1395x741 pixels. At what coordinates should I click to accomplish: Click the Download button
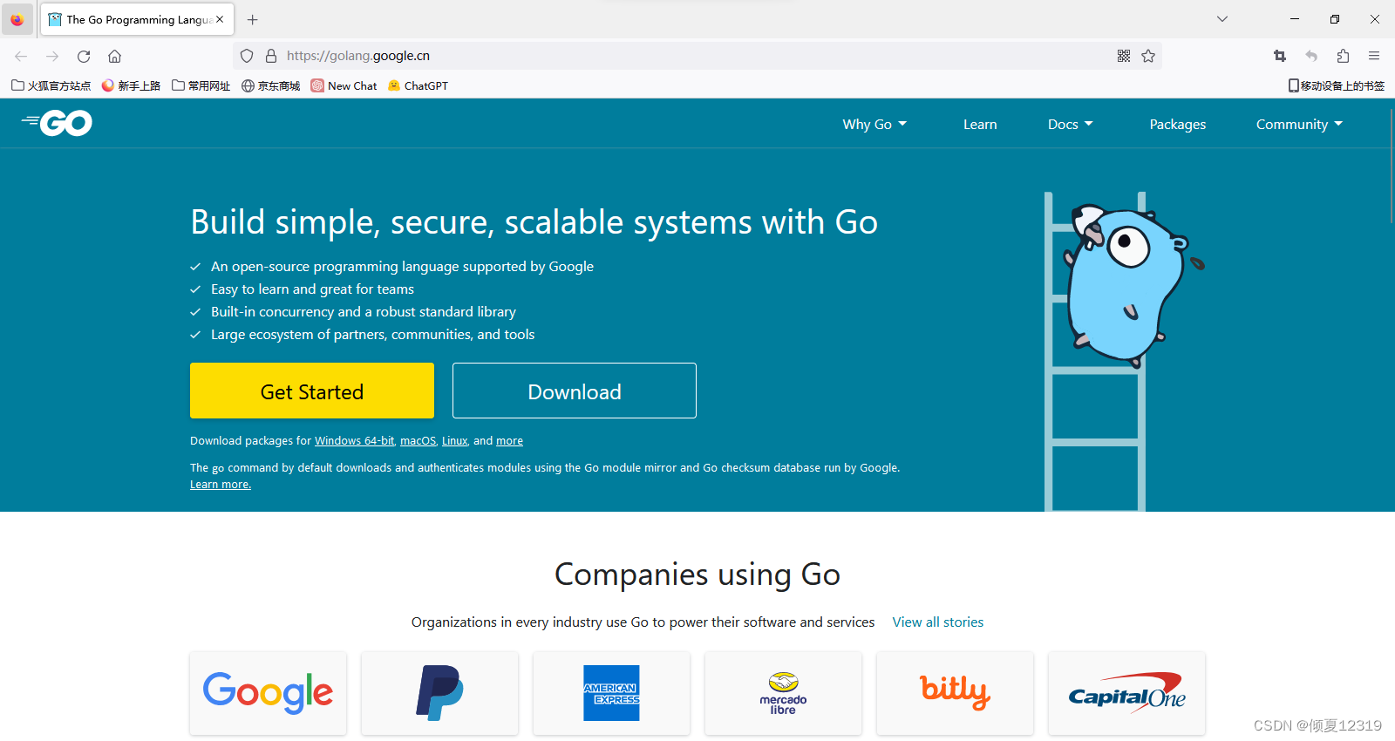575,391
